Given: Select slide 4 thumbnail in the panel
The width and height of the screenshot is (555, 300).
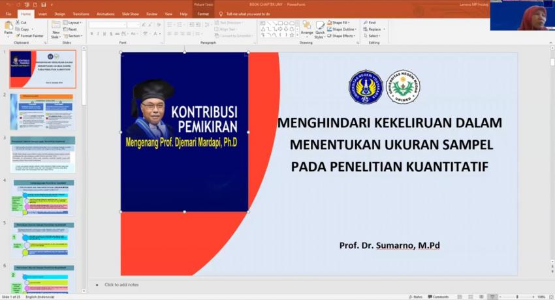Looking at the screenshot, I should pos(42,197).
